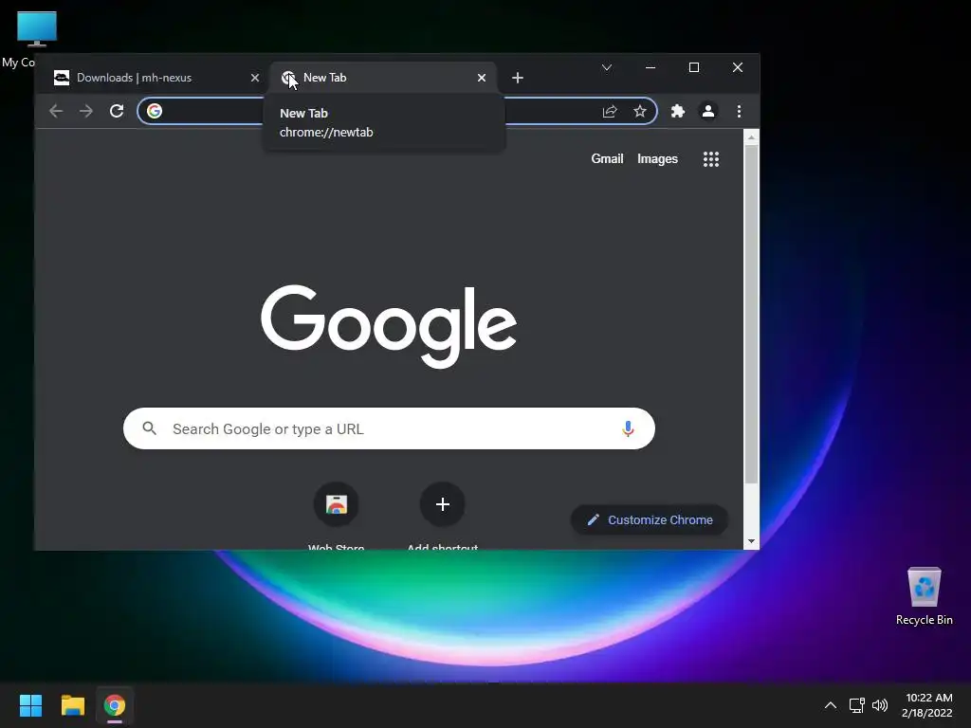Open the volume tray icon

[x=880, y=705]
